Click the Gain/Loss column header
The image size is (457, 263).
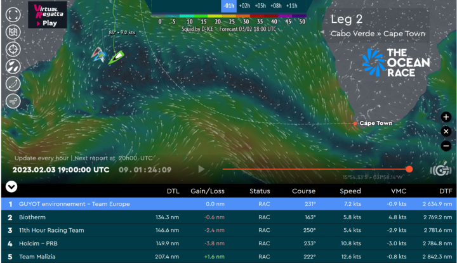pyautogui.click(x=208, y=191)
